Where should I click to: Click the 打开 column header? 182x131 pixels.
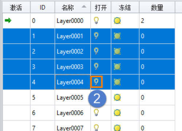tap(101, 7)
